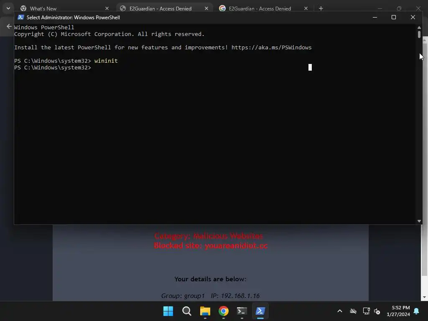Switch to Google Chrome in the taskbar
The image size is (428, 321).
coord(224,311)
